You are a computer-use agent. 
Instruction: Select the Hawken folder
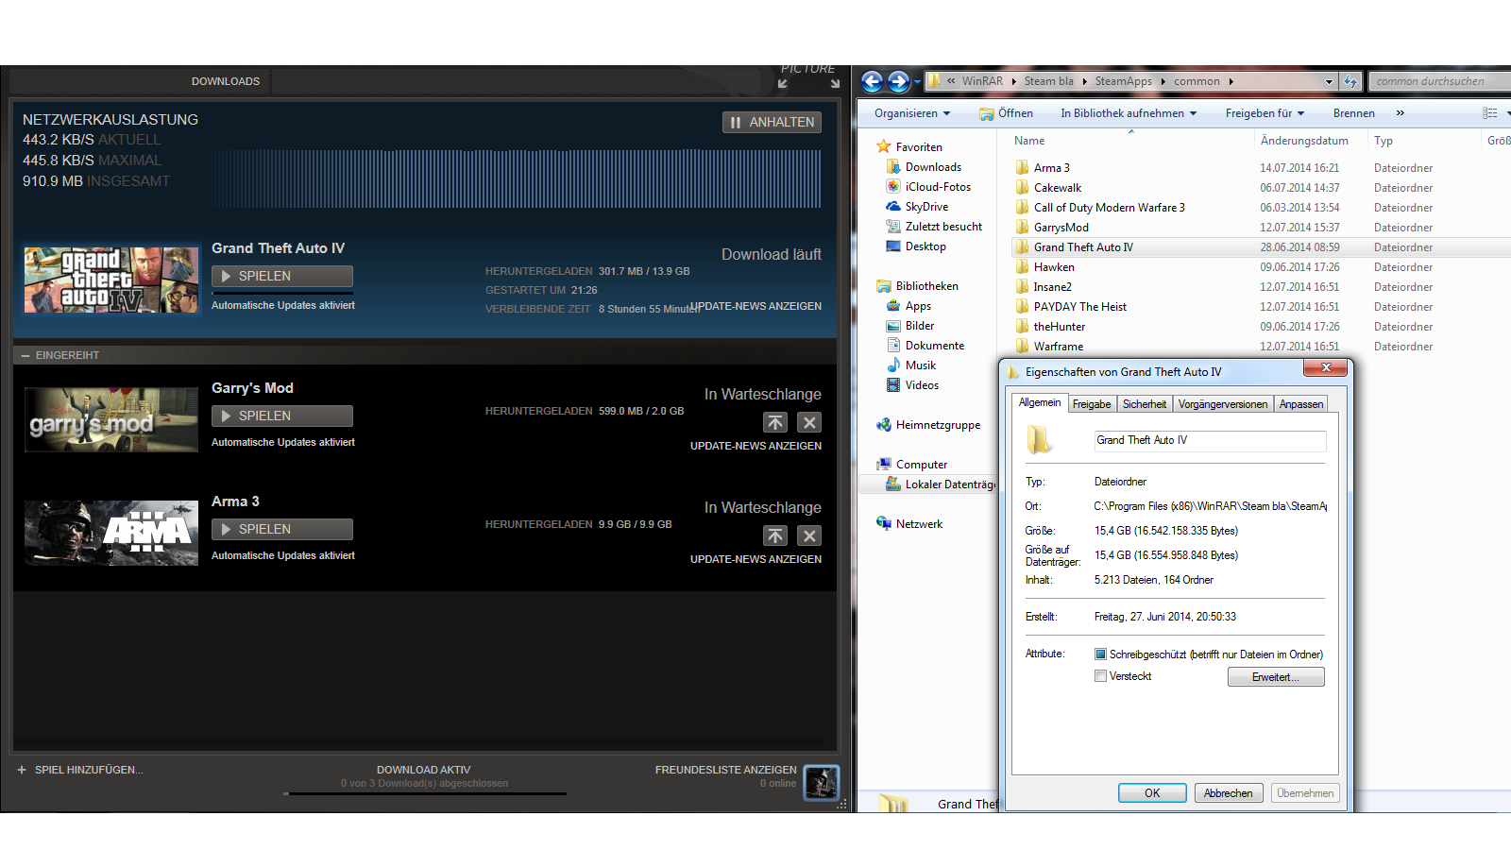(1054, 267)
